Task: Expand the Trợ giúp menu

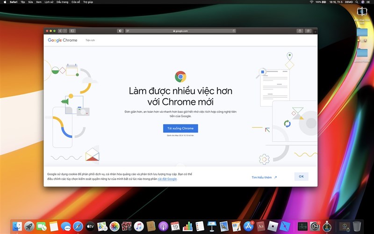Action: [88, 2]
